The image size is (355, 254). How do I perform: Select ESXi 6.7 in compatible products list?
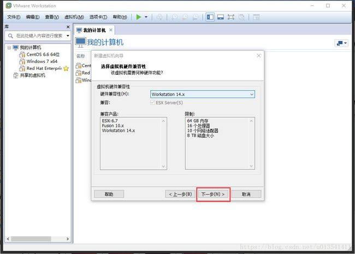pos(110,121)
